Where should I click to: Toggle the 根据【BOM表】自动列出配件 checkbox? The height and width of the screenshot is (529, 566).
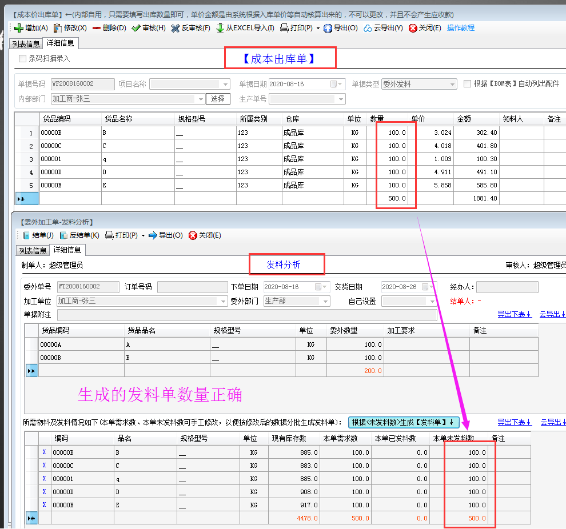pyautogui.click(x=467, y=84)
